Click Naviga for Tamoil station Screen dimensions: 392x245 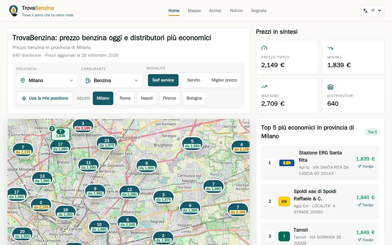click(x=365, y=240)
